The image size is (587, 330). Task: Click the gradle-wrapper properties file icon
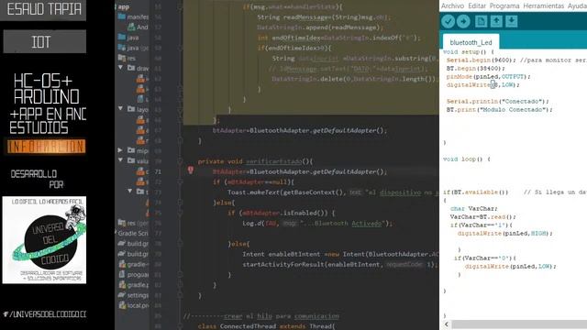122,264
